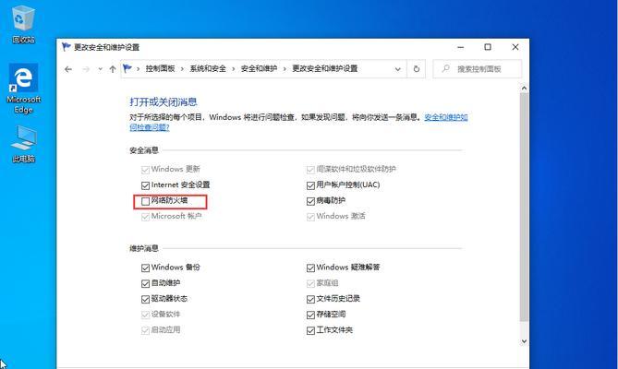
Task: Expand the chevron after 控制面板 breadcrumb
Action: pos(182,69)
